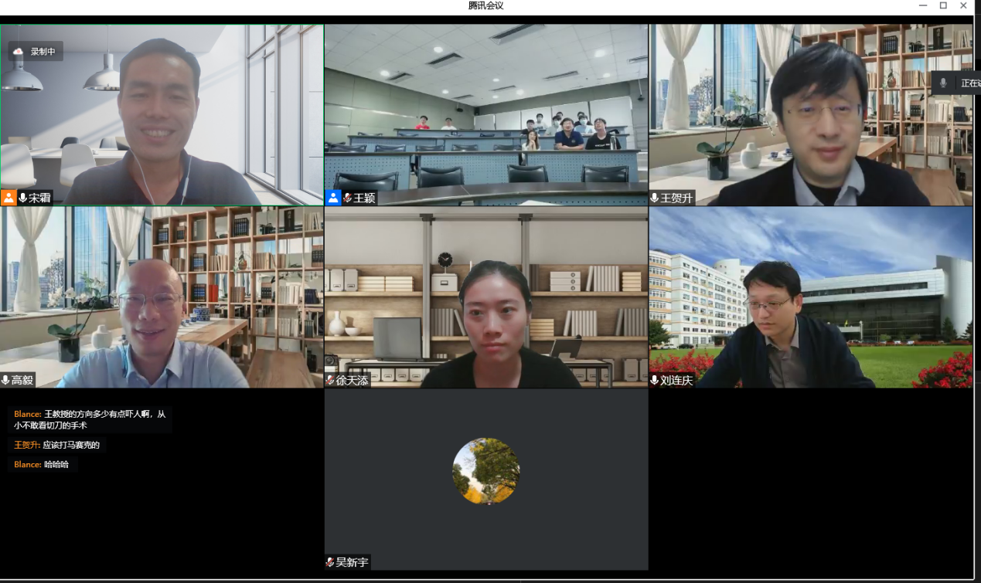Click the muted mic icon beside 徐天添
The width and height of the screenshot is (981, 583).
click(330, 380)
